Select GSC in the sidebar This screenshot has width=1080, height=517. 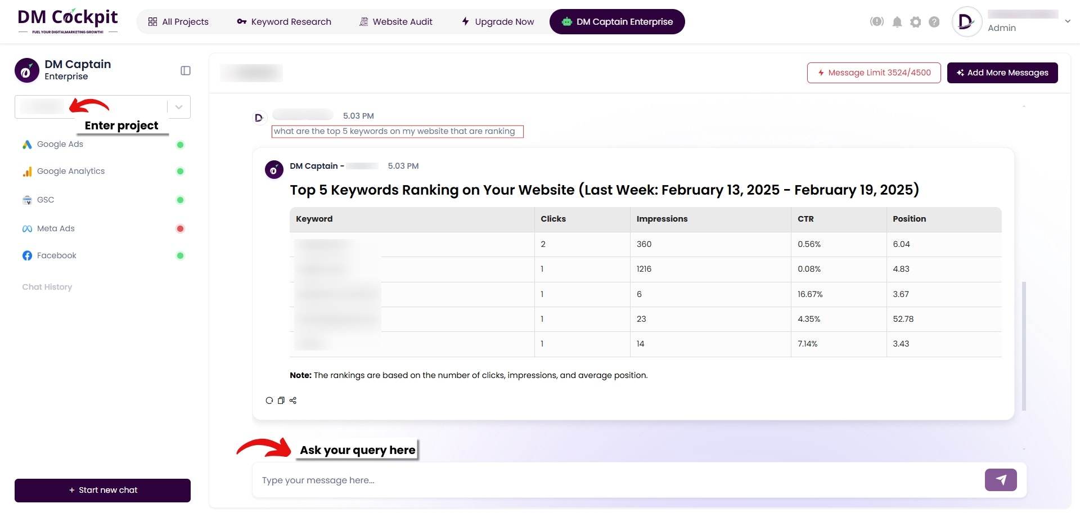(45, 200)
